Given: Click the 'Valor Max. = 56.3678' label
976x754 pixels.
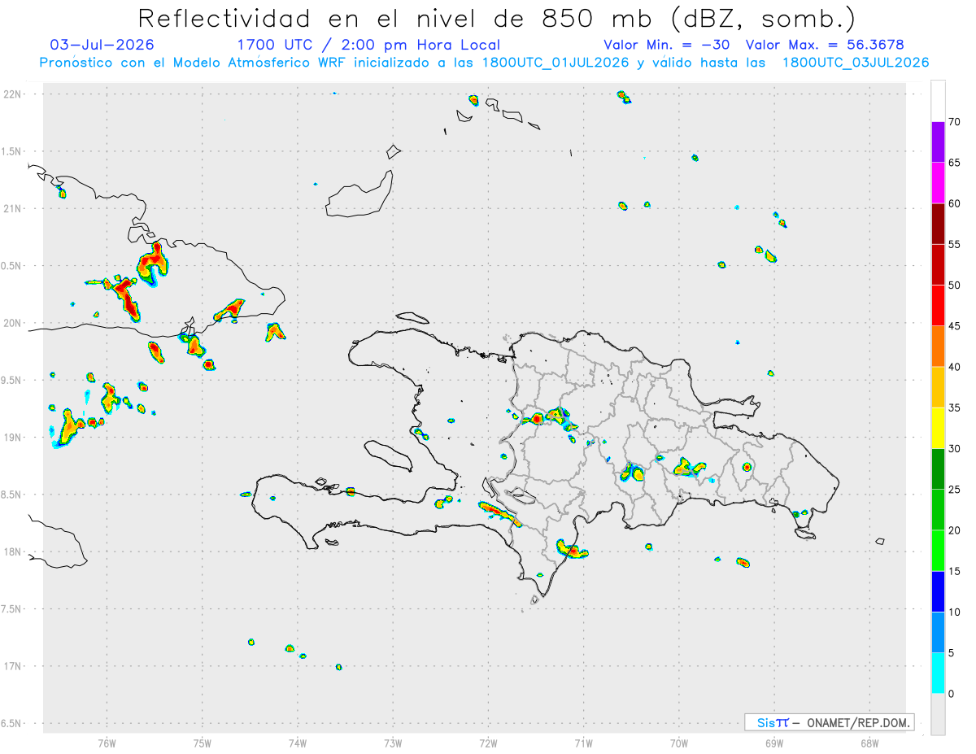Looking at the screenshot, I should (x=825, y=45).
